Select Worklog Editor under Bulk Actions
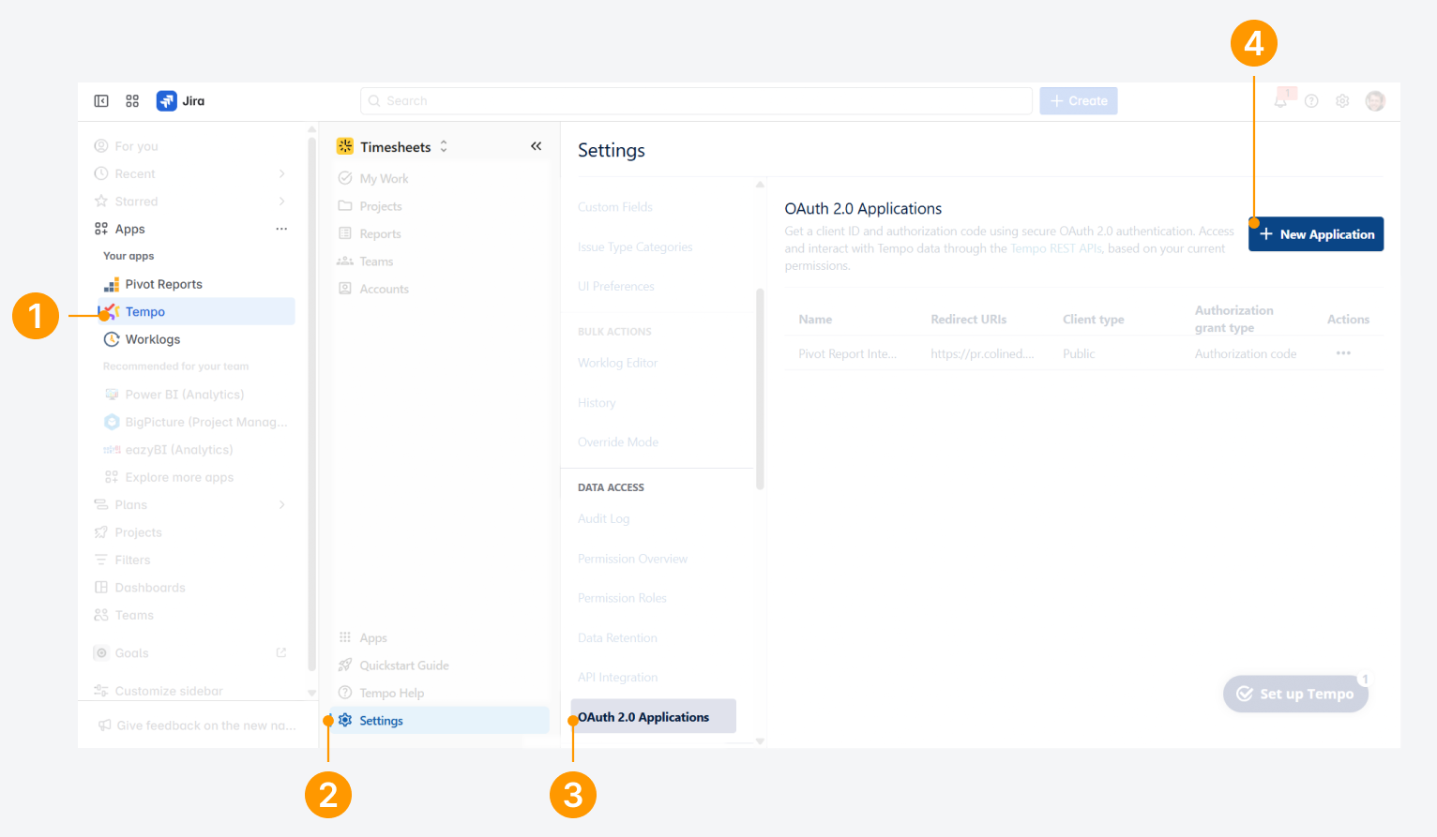This screenshot has height=837, width=1437. pyautogui.click(x=617, y=363)
